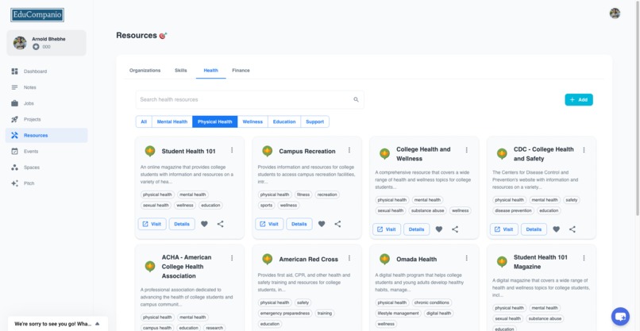
Task: Open more options for Student Health 101 Magazine
Action: tap(584, 258)
